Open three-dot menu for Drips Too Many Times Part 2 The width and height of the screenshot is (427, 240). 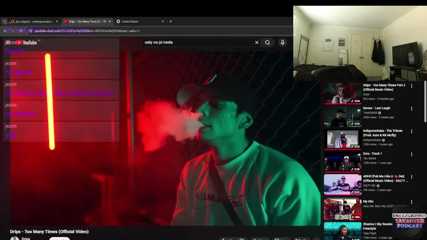click(411, 86)
